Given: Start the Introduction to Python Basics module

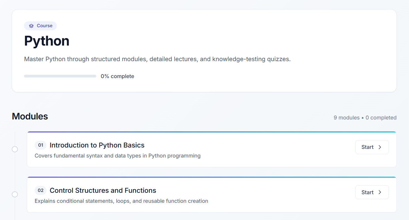Looking at the screenshot, I should (x=372, y=147).
